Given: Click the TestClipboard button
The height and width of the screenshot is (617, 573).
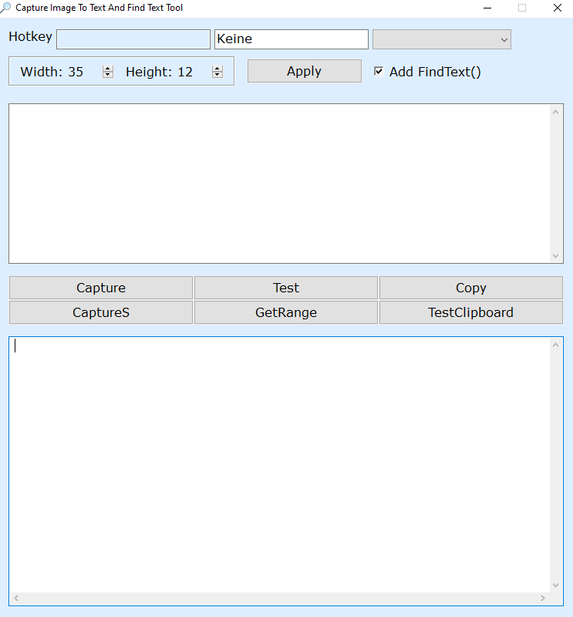Looking at the screenshot, I should [x=471, y=312].
